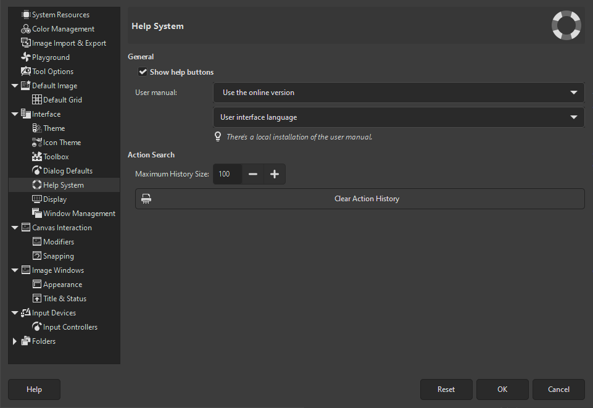Open the Display preferences page
This screenshot has height=408, width=593.
point(55,199)
